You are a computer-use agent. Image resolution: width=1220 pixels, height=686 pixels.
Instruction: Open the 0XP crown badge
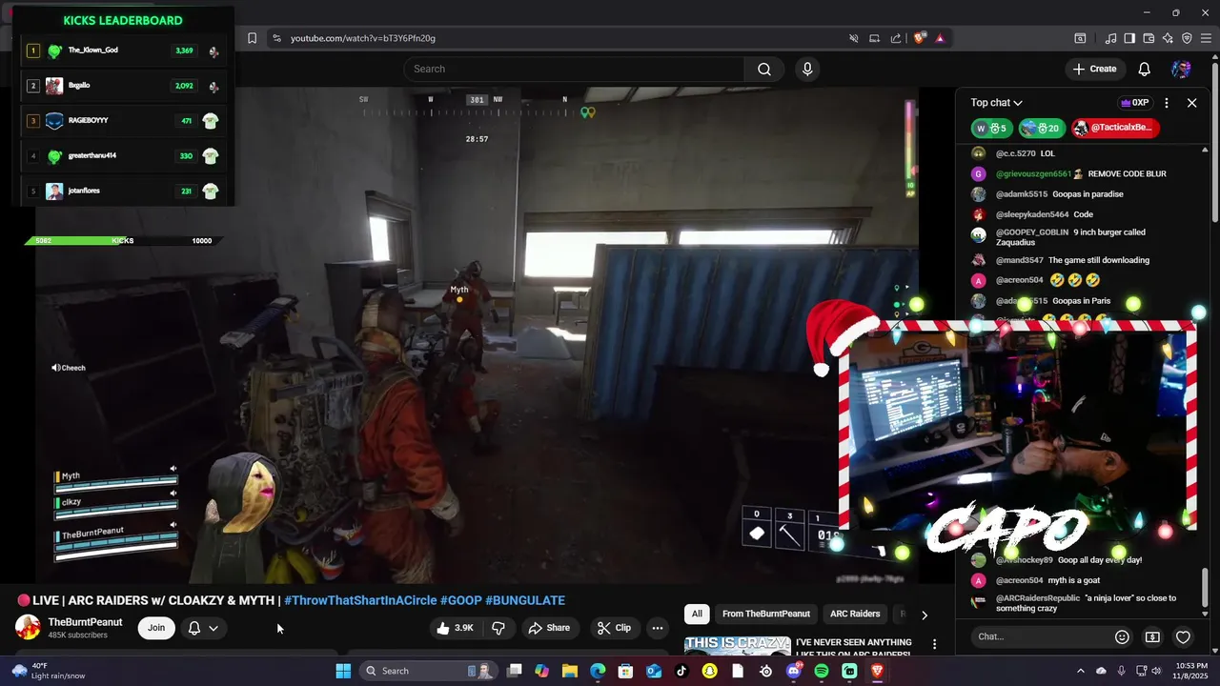(x=1135, y=103)
